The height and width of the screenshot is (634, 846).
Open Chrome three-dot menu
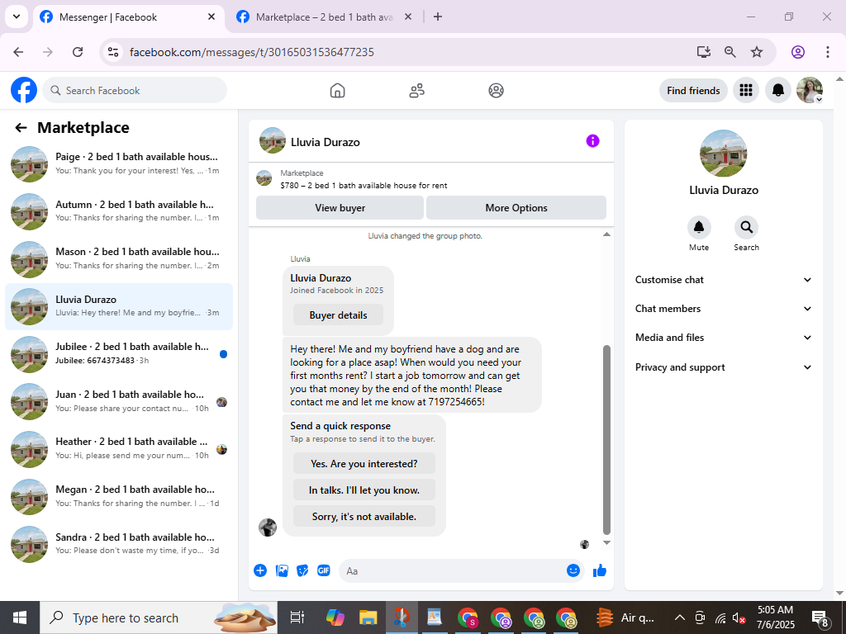[827, 52]
